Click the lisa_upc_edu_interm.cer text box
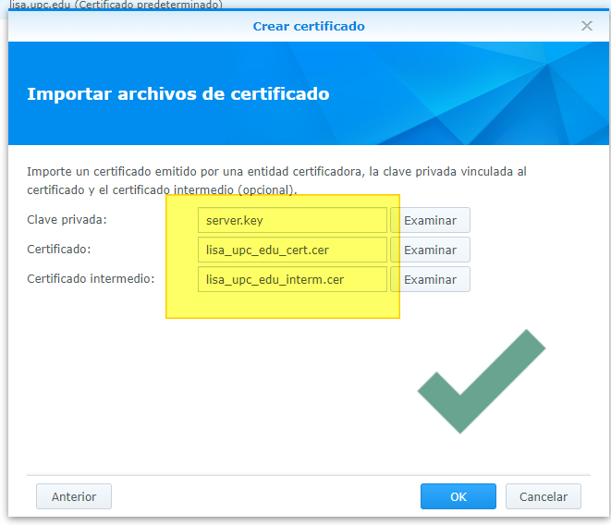 click(292, 279)
